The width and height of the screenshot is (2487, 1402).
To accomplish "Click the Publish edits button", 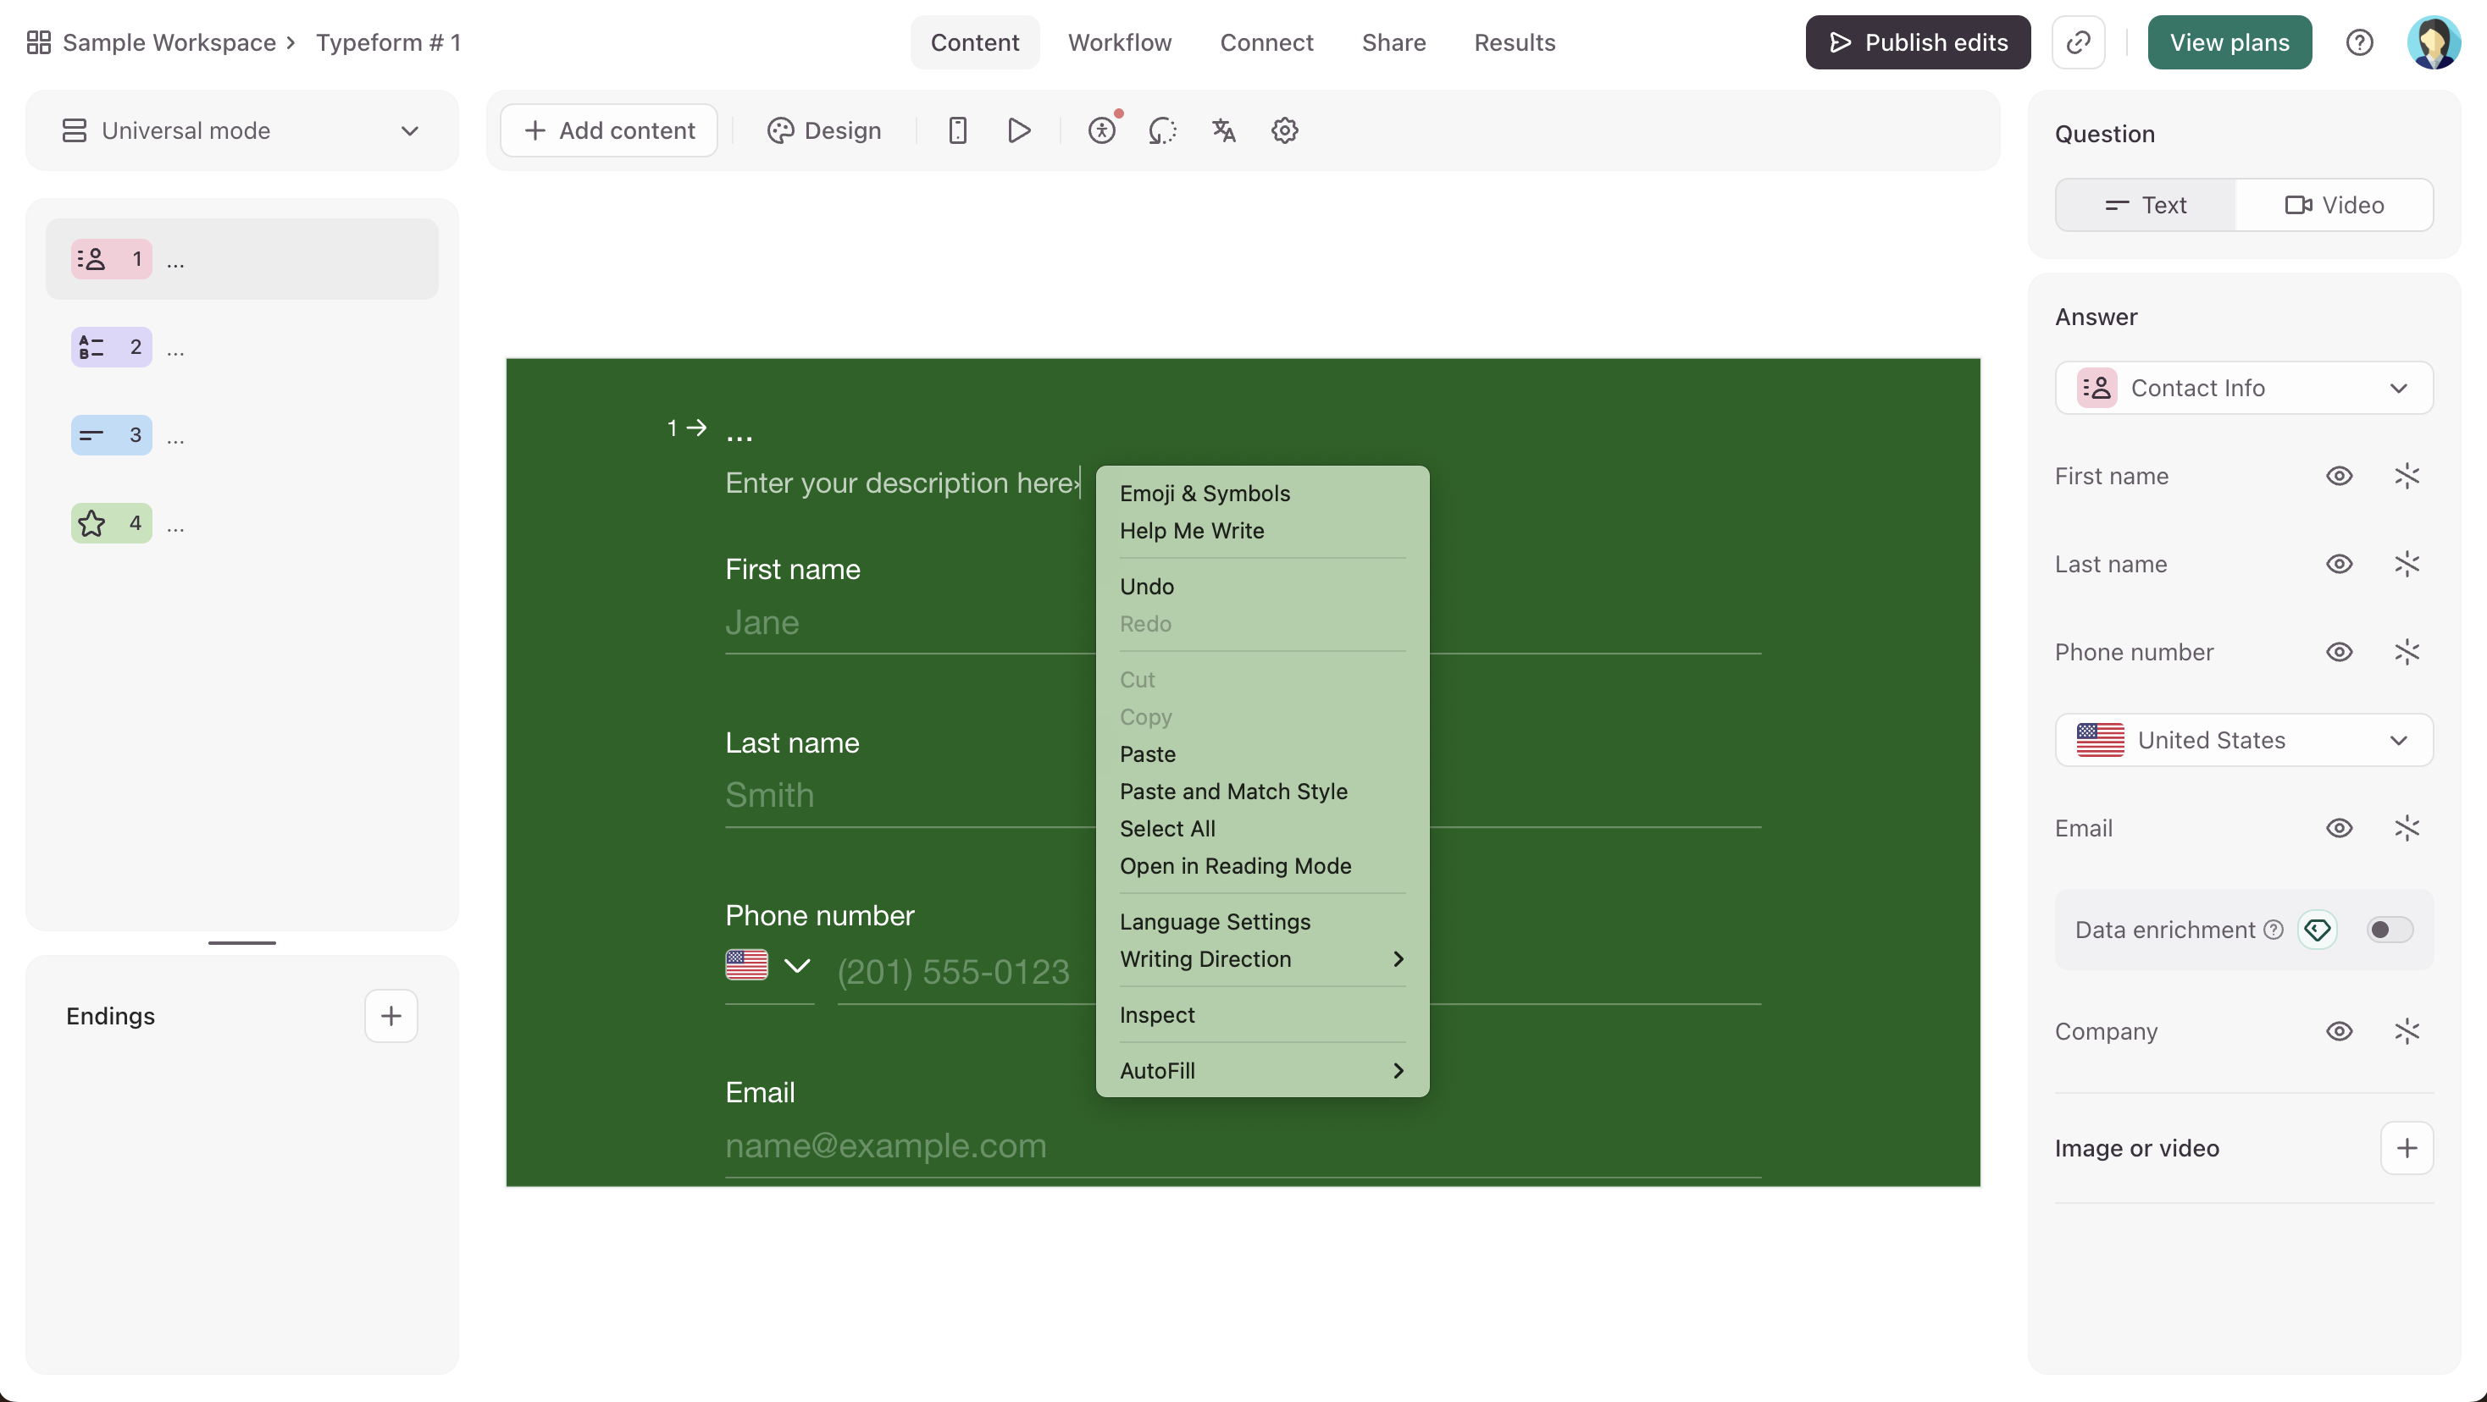I will (1918, 42).
